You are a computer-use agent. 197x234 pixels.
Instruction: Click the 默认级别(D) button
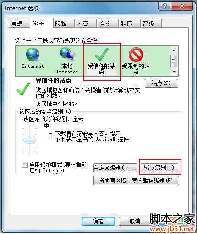coord(159,167)
